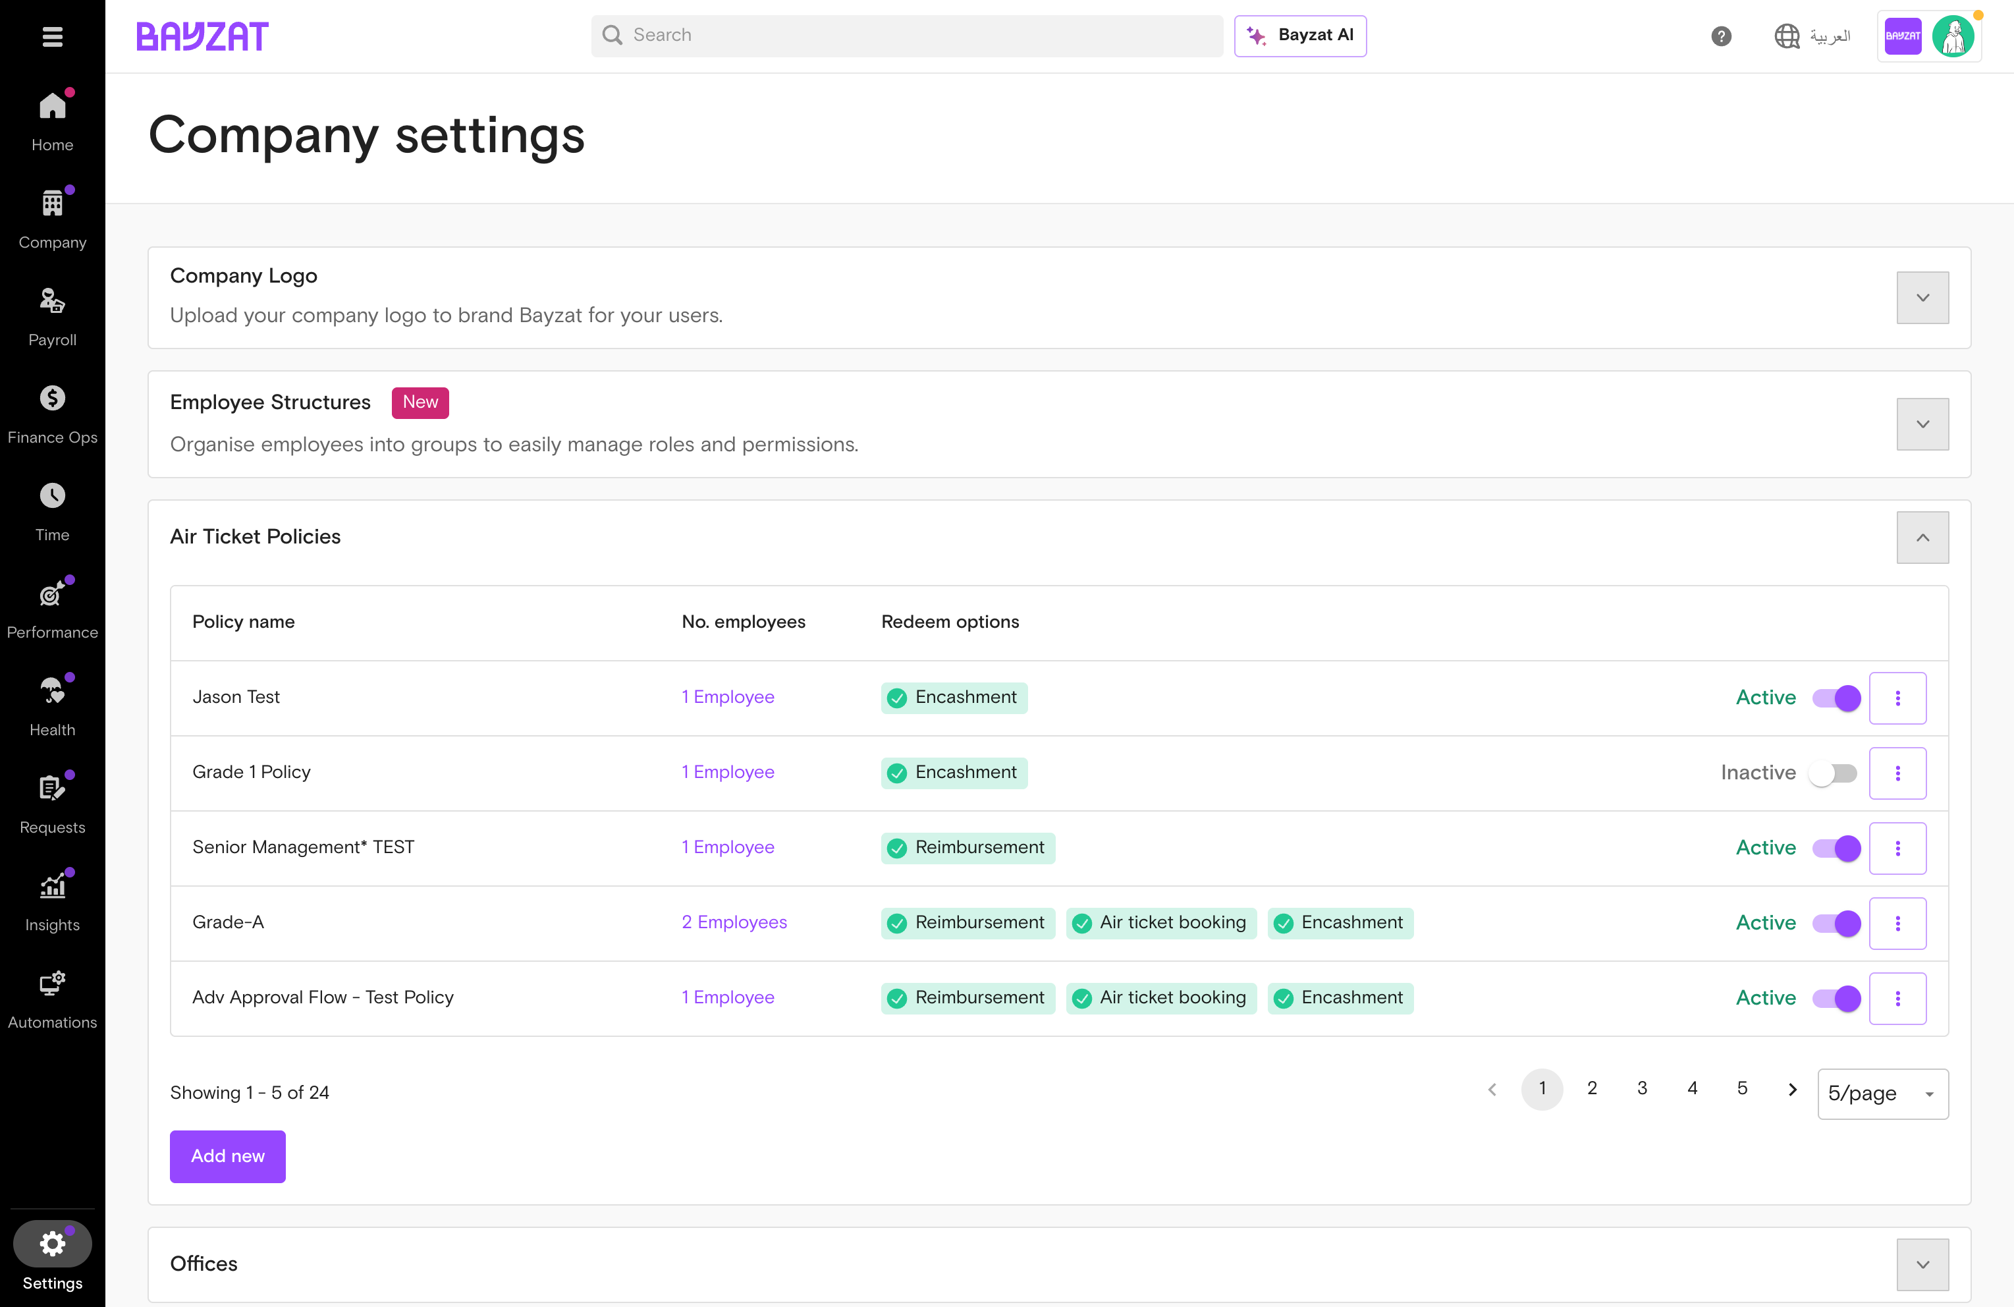Viewport: 2014px width, 1307px height.
Task: Open the user profile avatar
Action: pos(1953,36)
